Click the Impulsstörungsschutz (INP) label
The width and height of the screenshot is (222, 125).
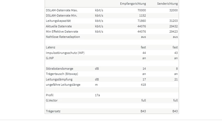pyautogui.click(x=65, y=53)
